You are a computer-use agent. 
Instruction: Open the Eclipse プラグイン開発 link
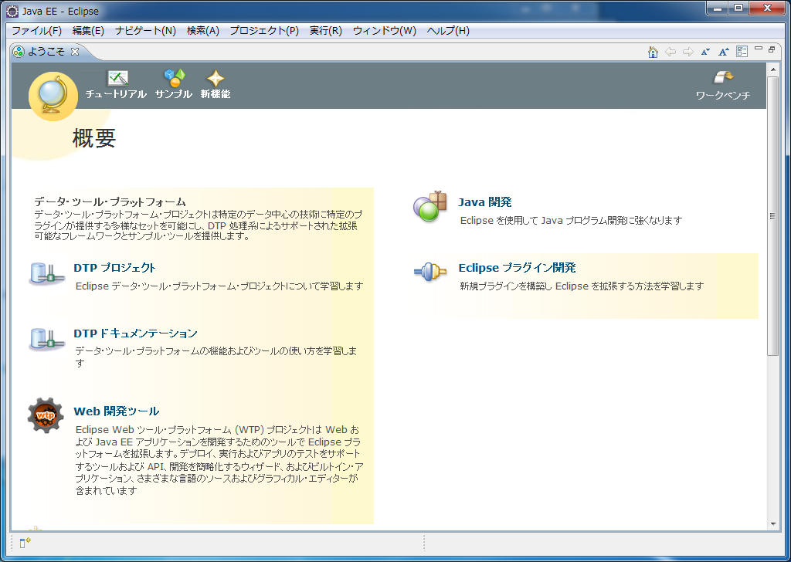point(517,268)
